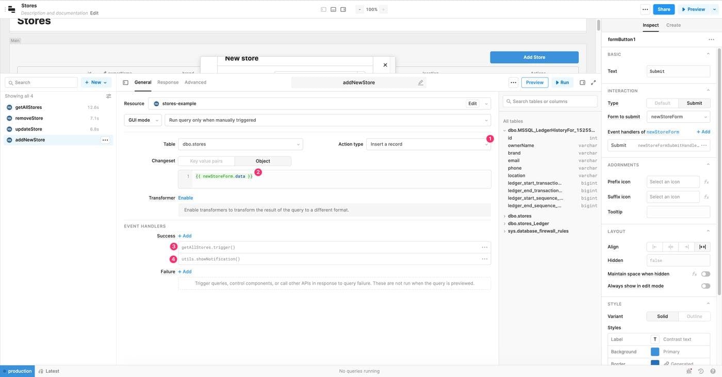Toggle Maintain space when hidden

[705, 274]
